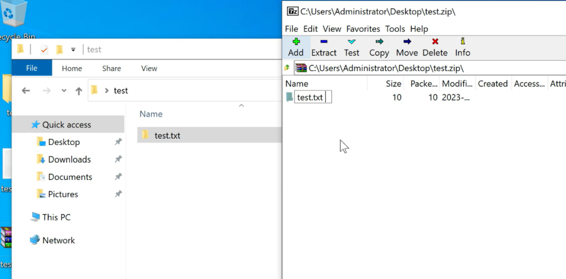Screen dimensions: 566x279
Task: Select Quick access in navigation pane
Action: 68,125
